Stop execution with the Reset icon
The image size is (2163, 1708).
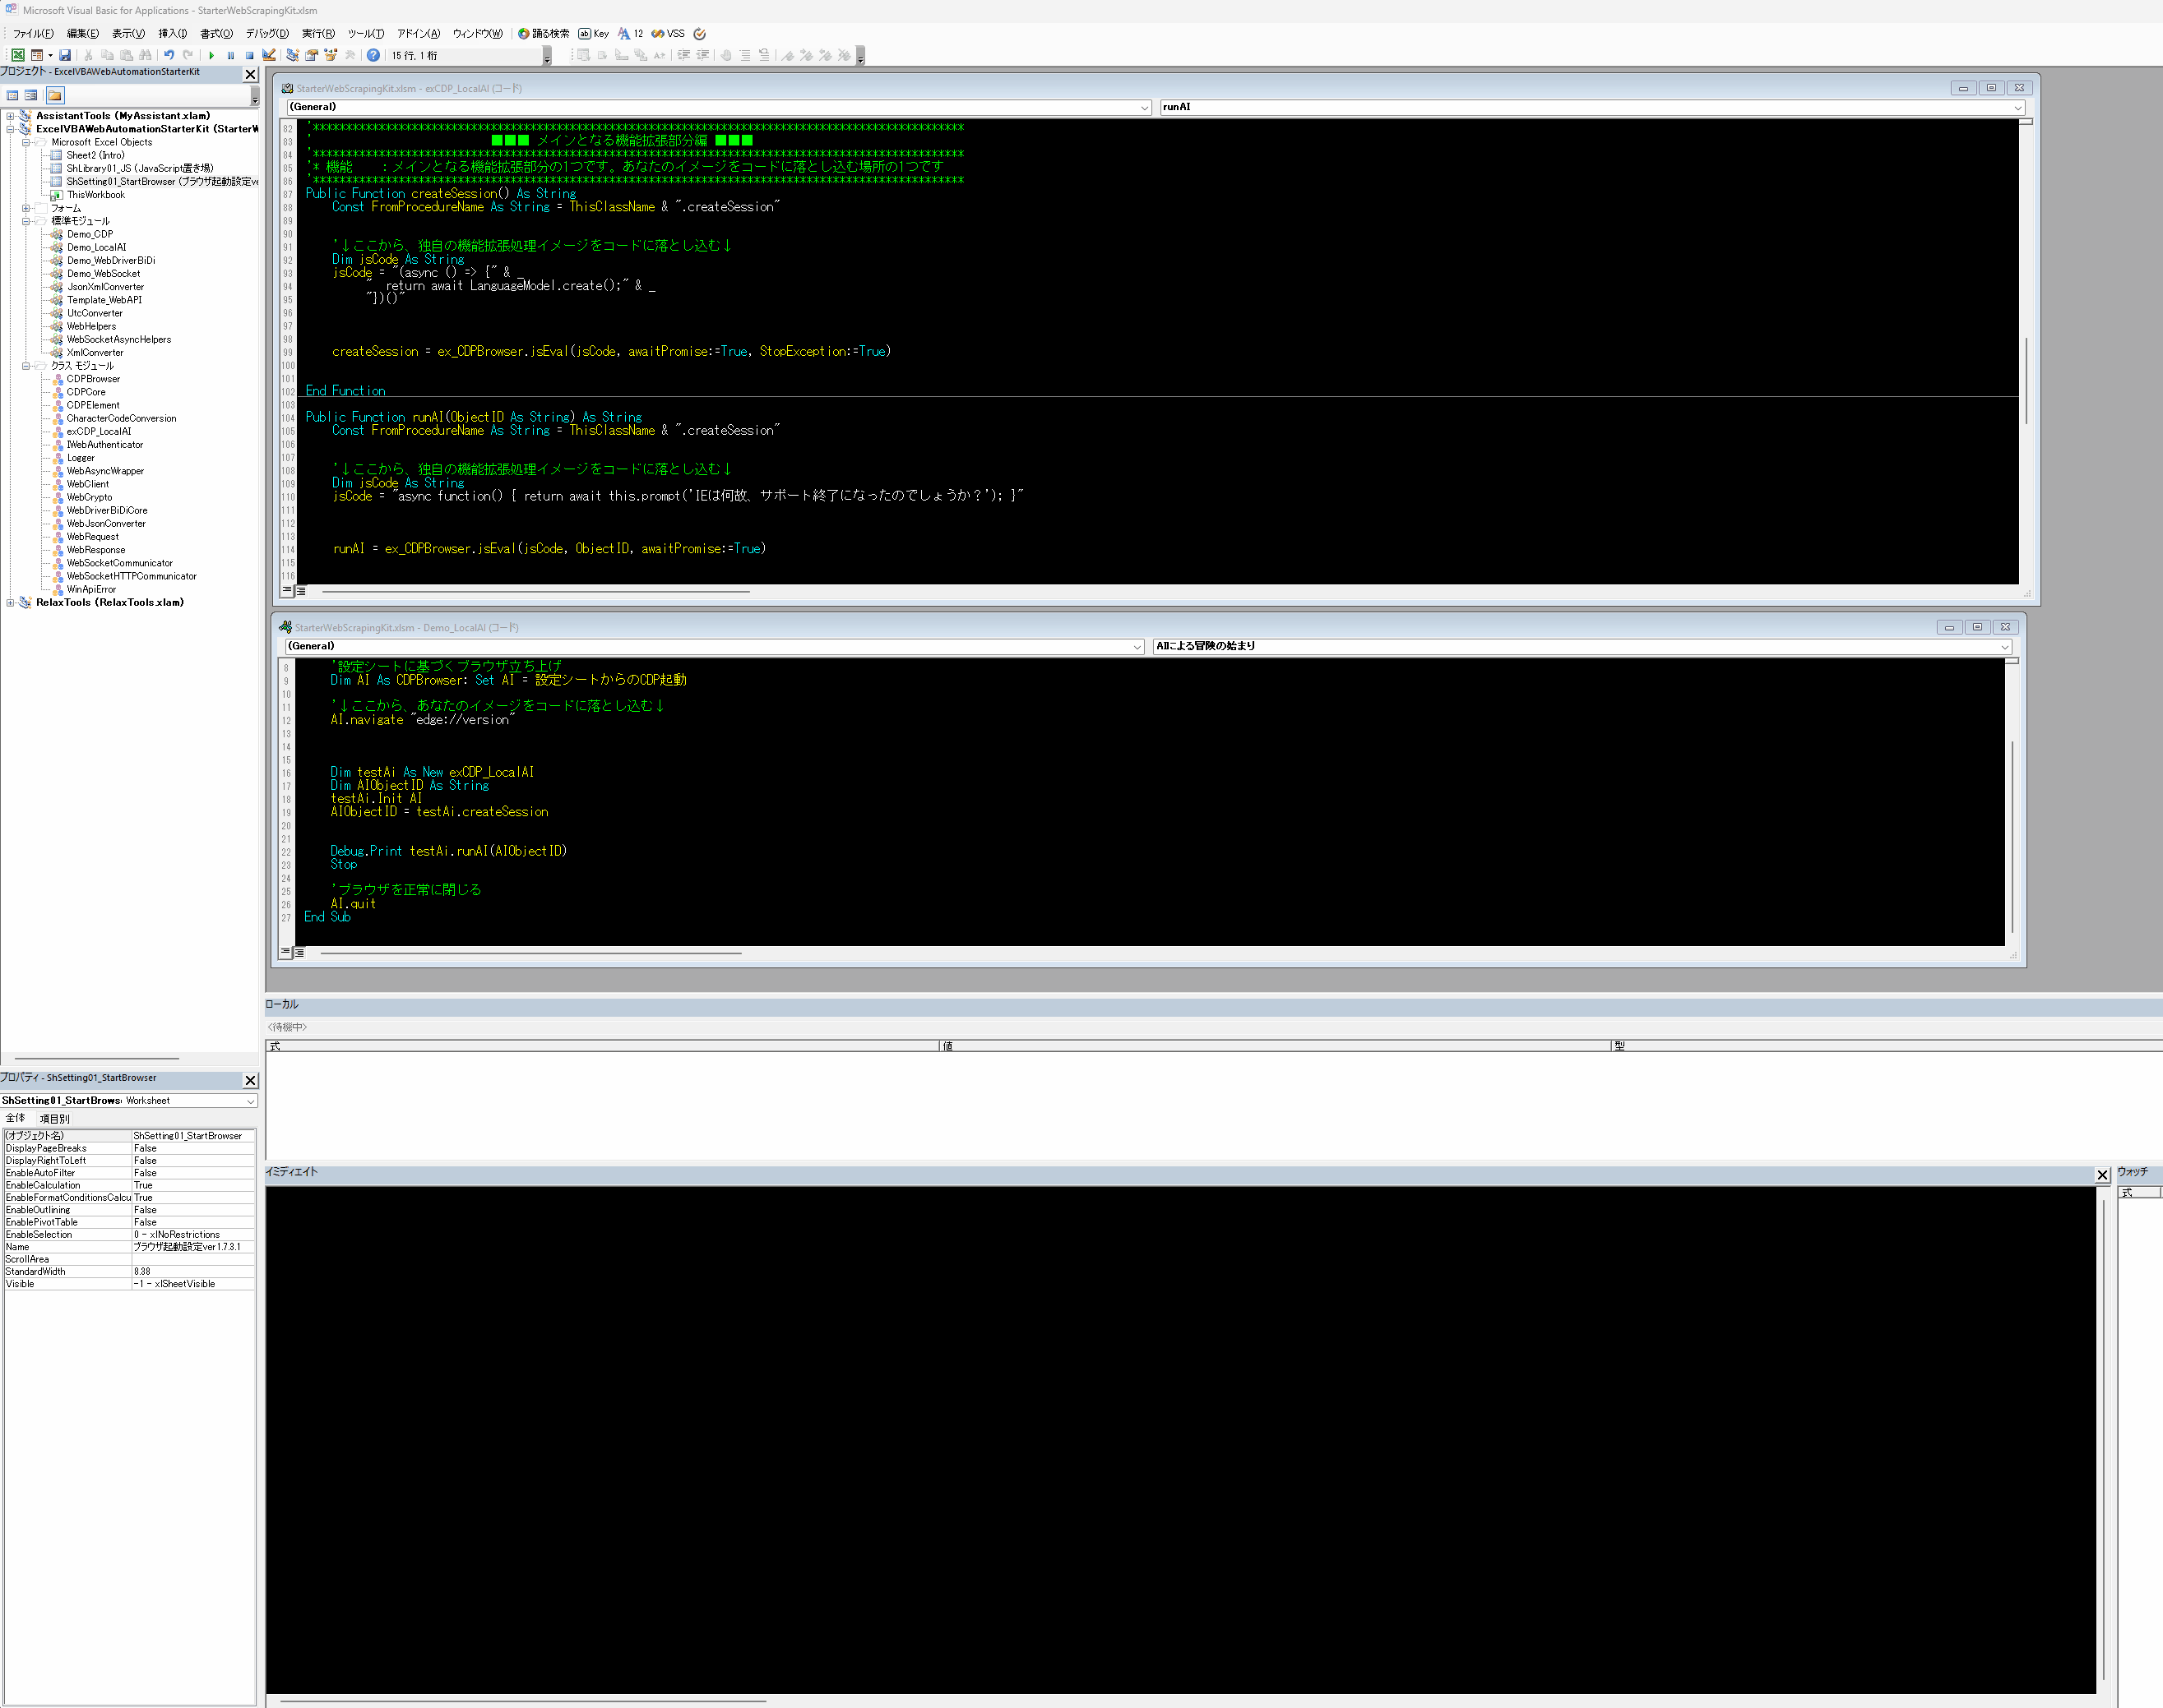pyautogui.click(x=248, y=55)
